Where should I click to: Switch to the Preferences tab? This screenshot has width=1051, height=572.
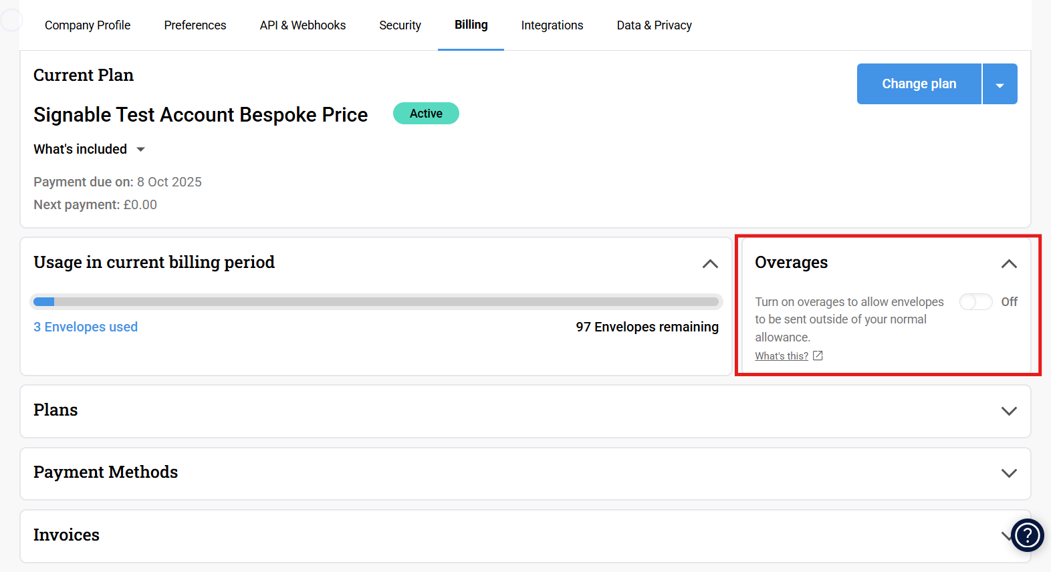point(195,25)
